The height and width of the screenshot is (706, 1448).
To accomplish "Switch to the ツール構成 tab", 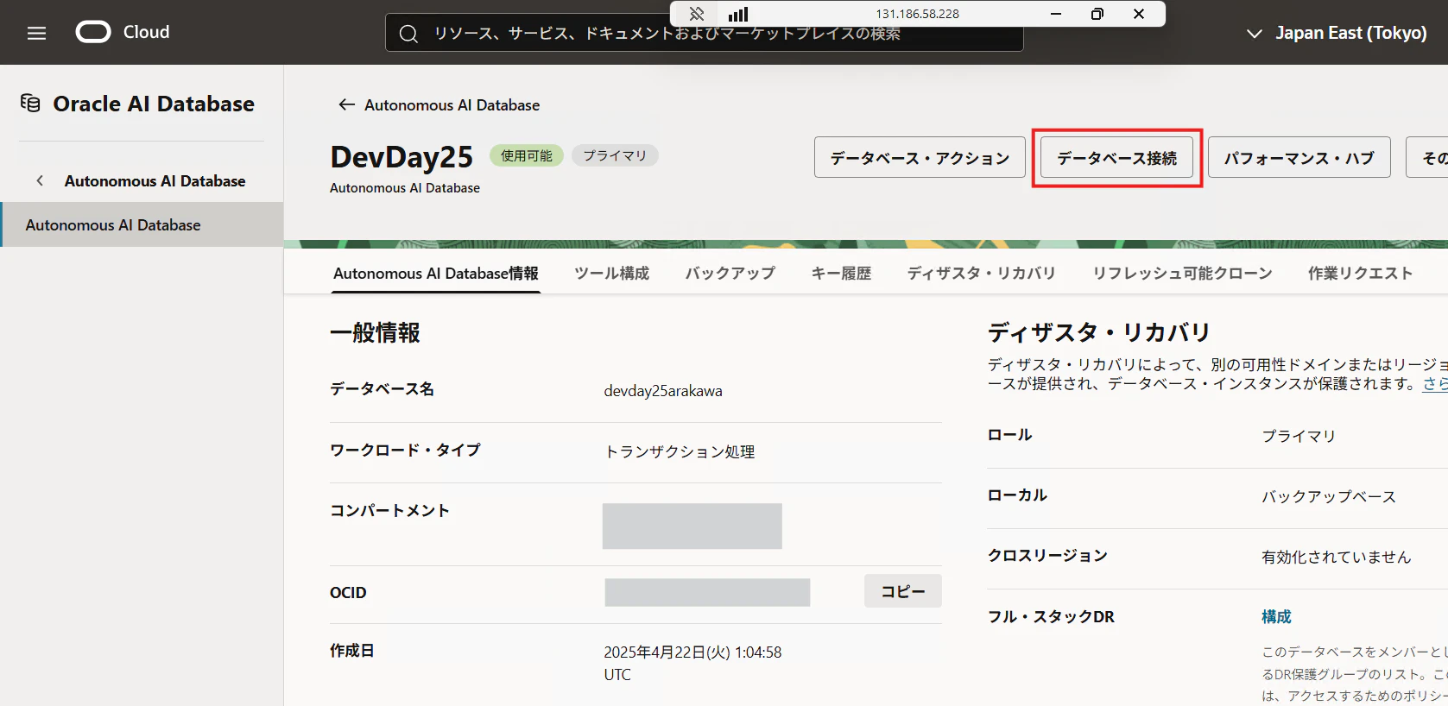I will (612, 274).
